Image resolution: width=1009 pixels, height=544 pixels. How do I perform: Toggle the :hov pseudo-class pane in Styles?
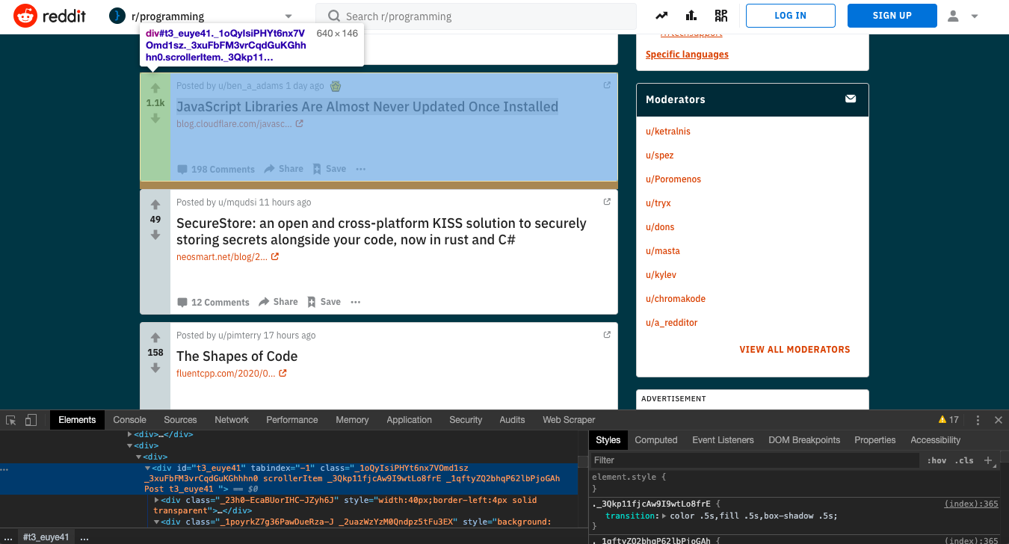[937, 460]
